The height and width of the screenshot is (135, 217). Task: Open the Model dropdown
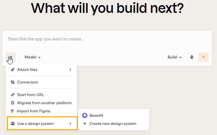(32, 57)
